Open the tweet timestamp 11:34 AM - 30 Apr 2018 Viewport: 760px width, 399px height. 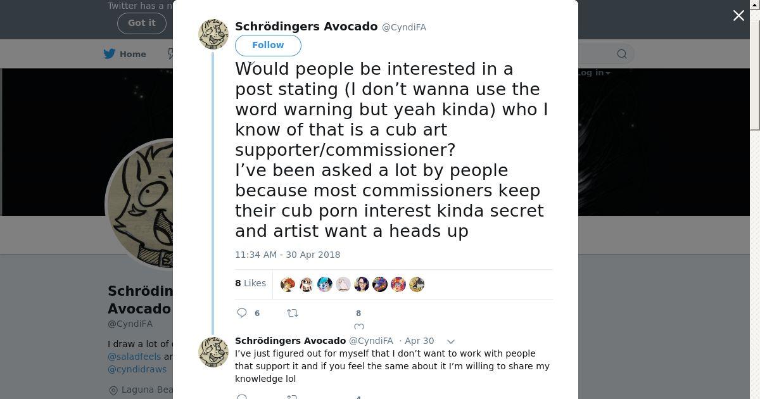click(x=288, y=255)
